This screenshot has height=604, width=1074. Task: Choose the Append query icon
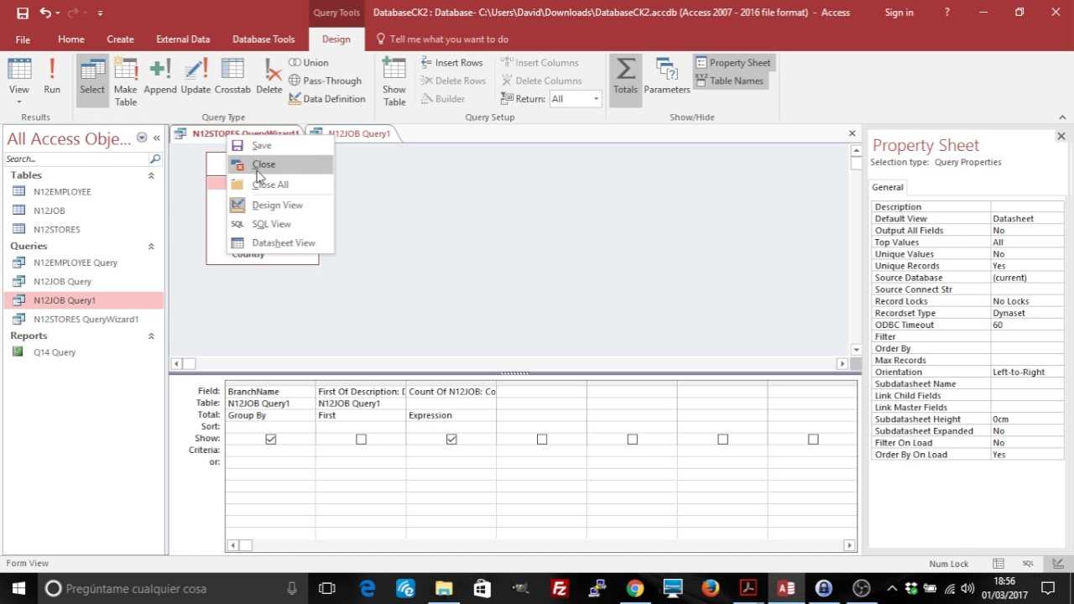coord(159,77)
